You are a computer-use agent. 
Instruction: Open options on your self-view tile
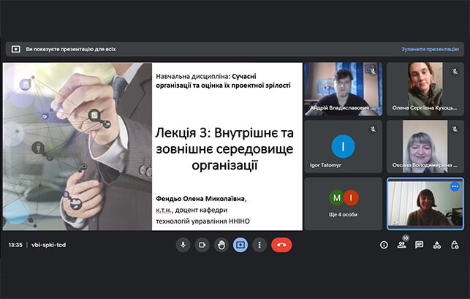click(x=454, y=186)
